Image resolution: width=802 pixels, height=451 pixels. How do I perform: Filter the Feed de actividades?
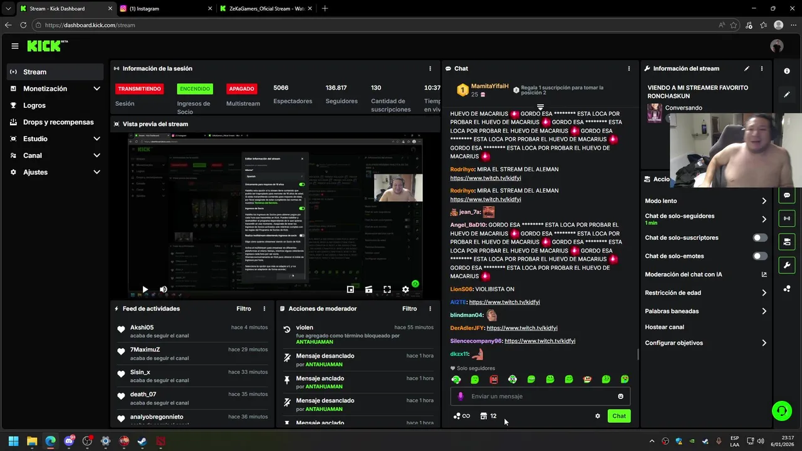point(244,309)
